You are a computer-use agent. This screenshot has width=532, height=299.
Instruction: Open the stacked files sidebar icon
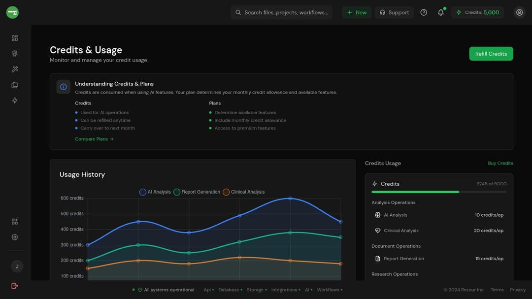(15, 85)
